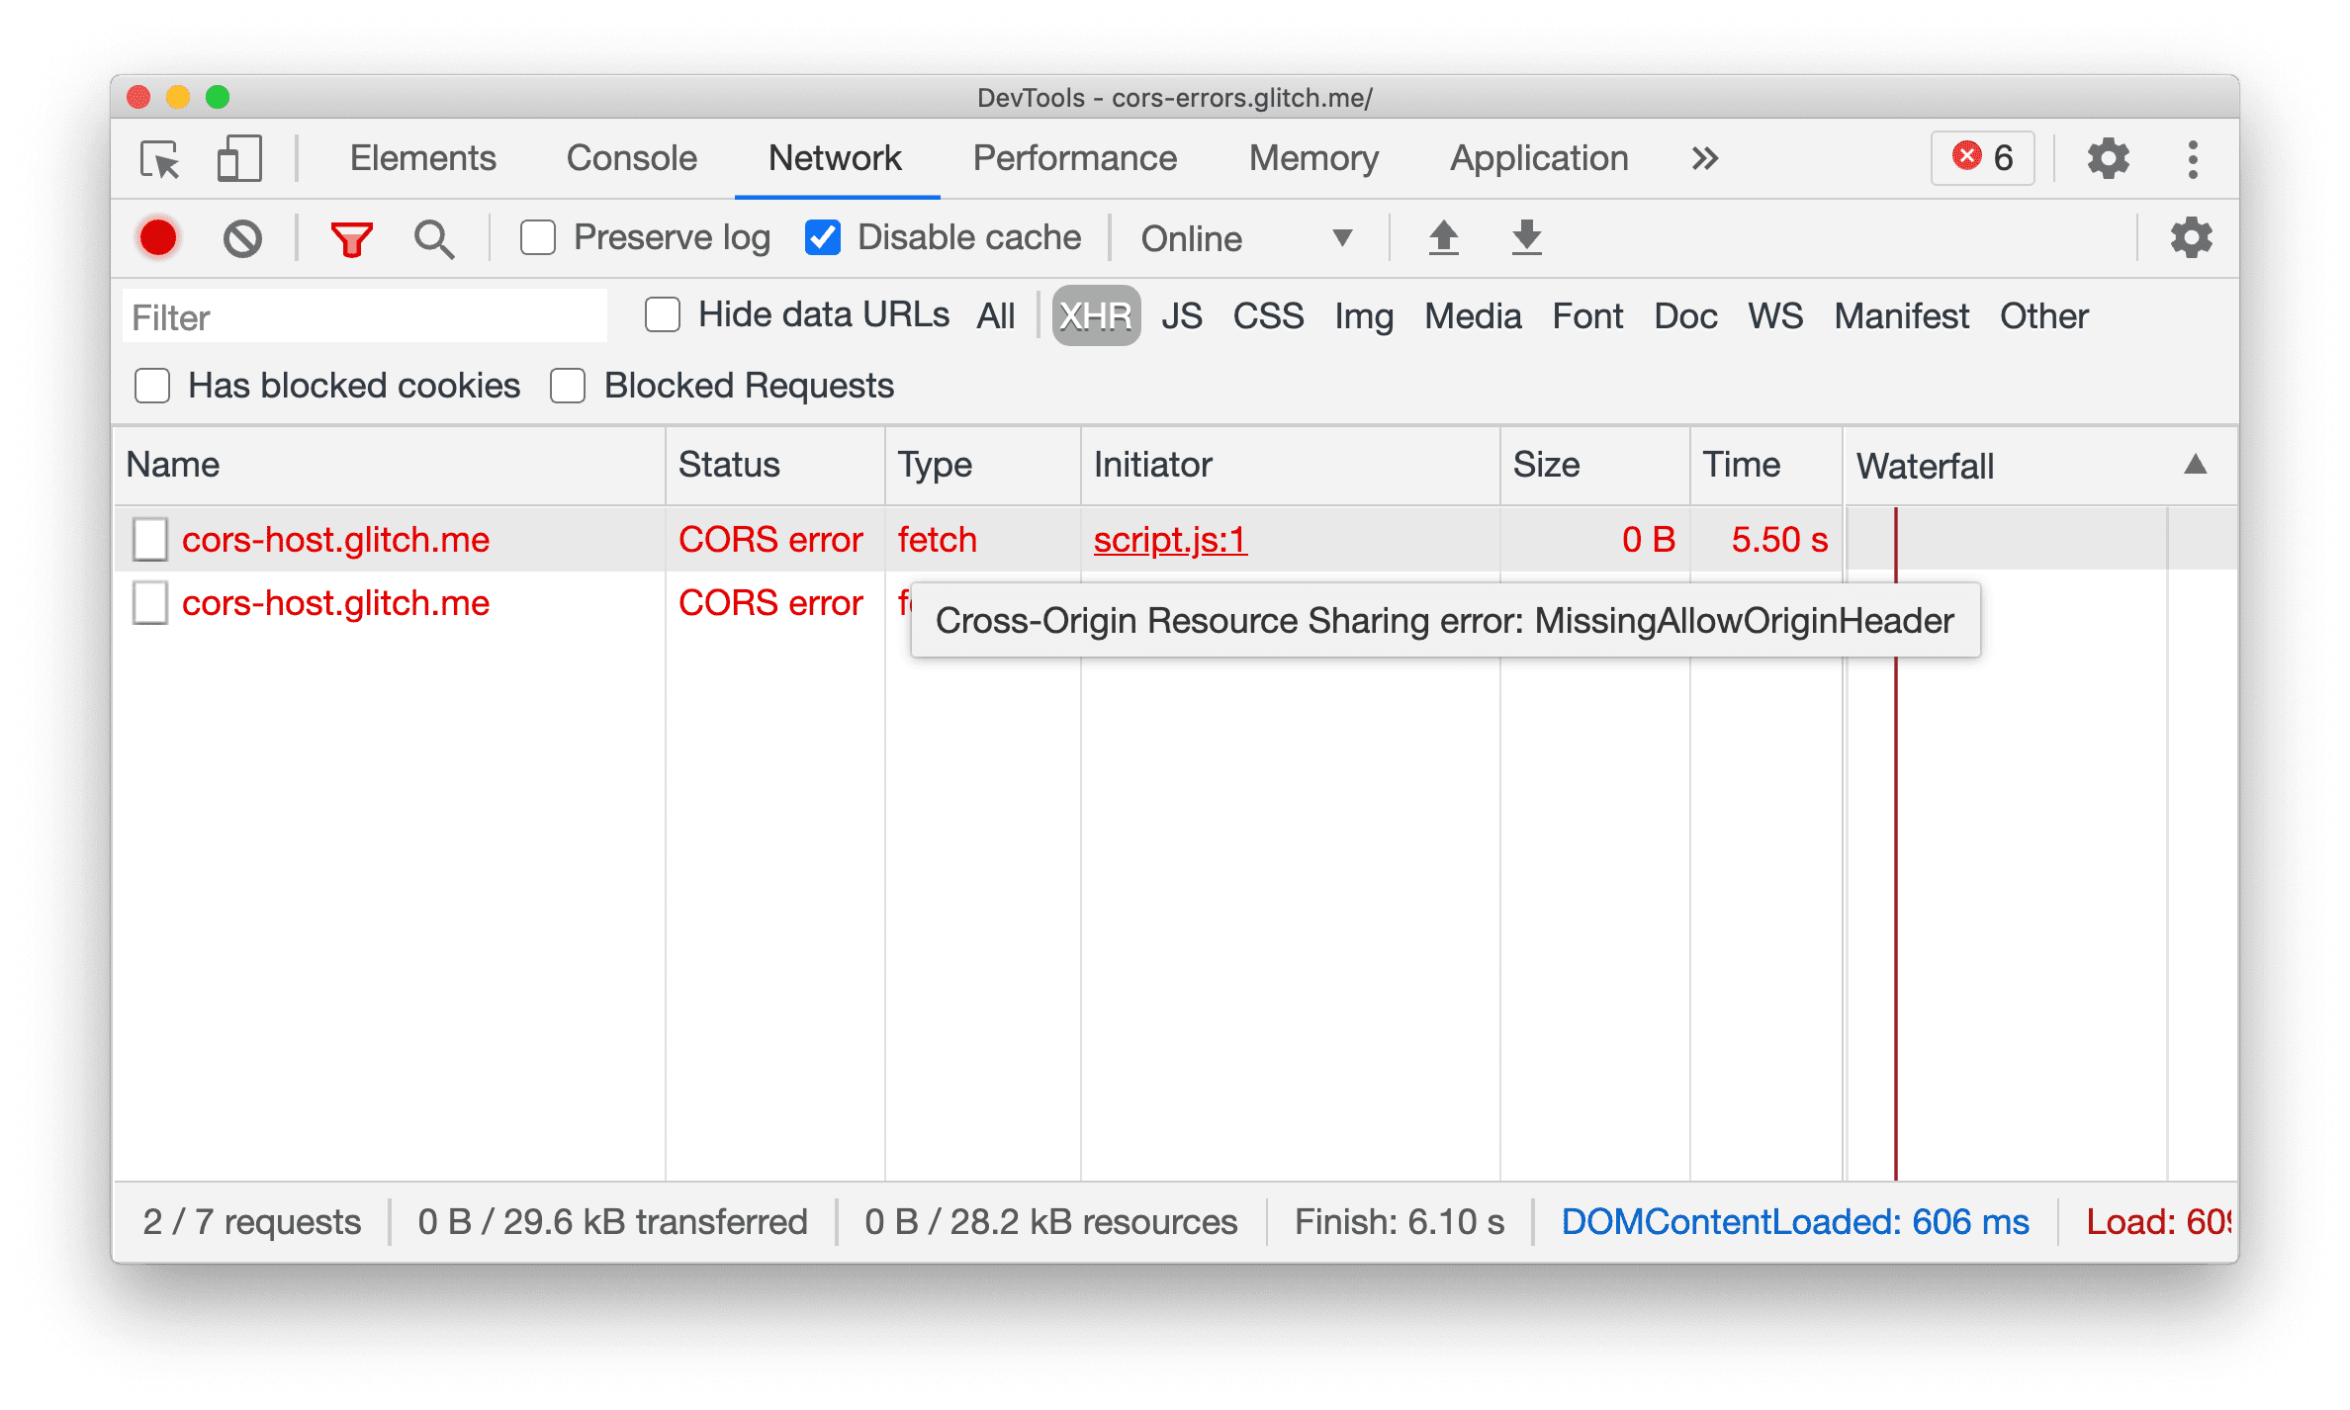Click the download arrow icon
The image size is (2350, 1410).
click(x=1522, y=238)
